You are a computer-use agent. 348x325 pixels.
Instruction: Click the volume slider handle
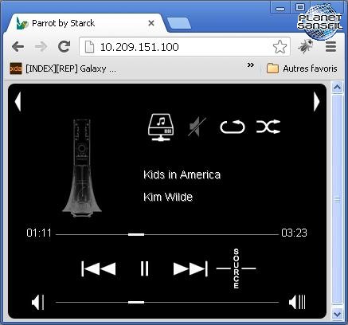(x=136, y=302)
